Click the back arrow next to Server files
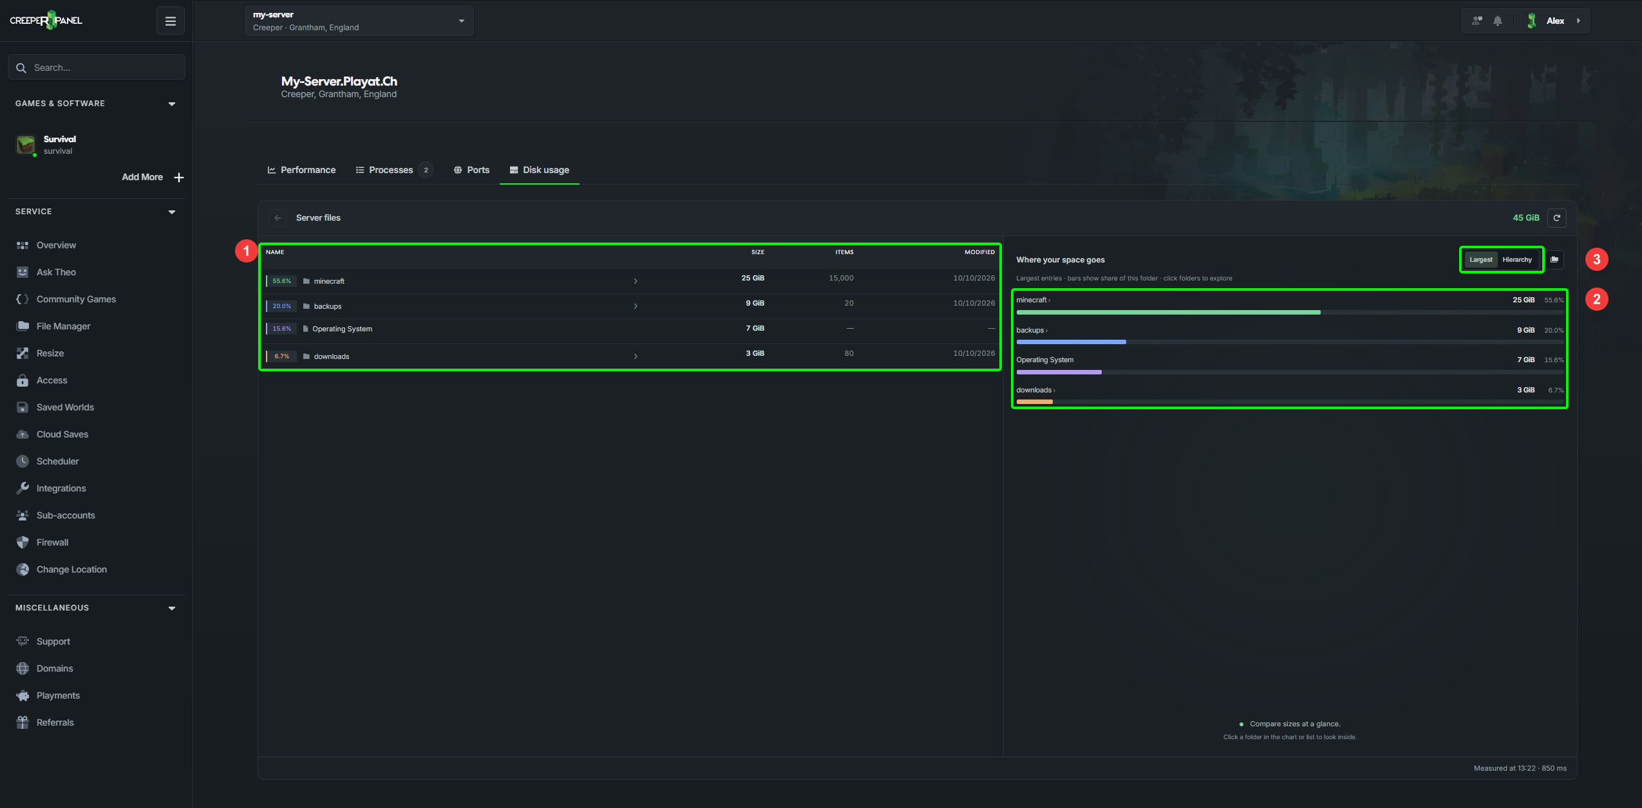This screenshot has width=1642, height=808. (278, 217)
